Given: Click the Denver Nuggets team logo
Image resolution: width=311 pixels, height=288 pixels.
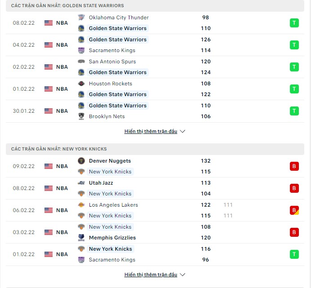Looking at the screenshot, I should coord(81,161).
